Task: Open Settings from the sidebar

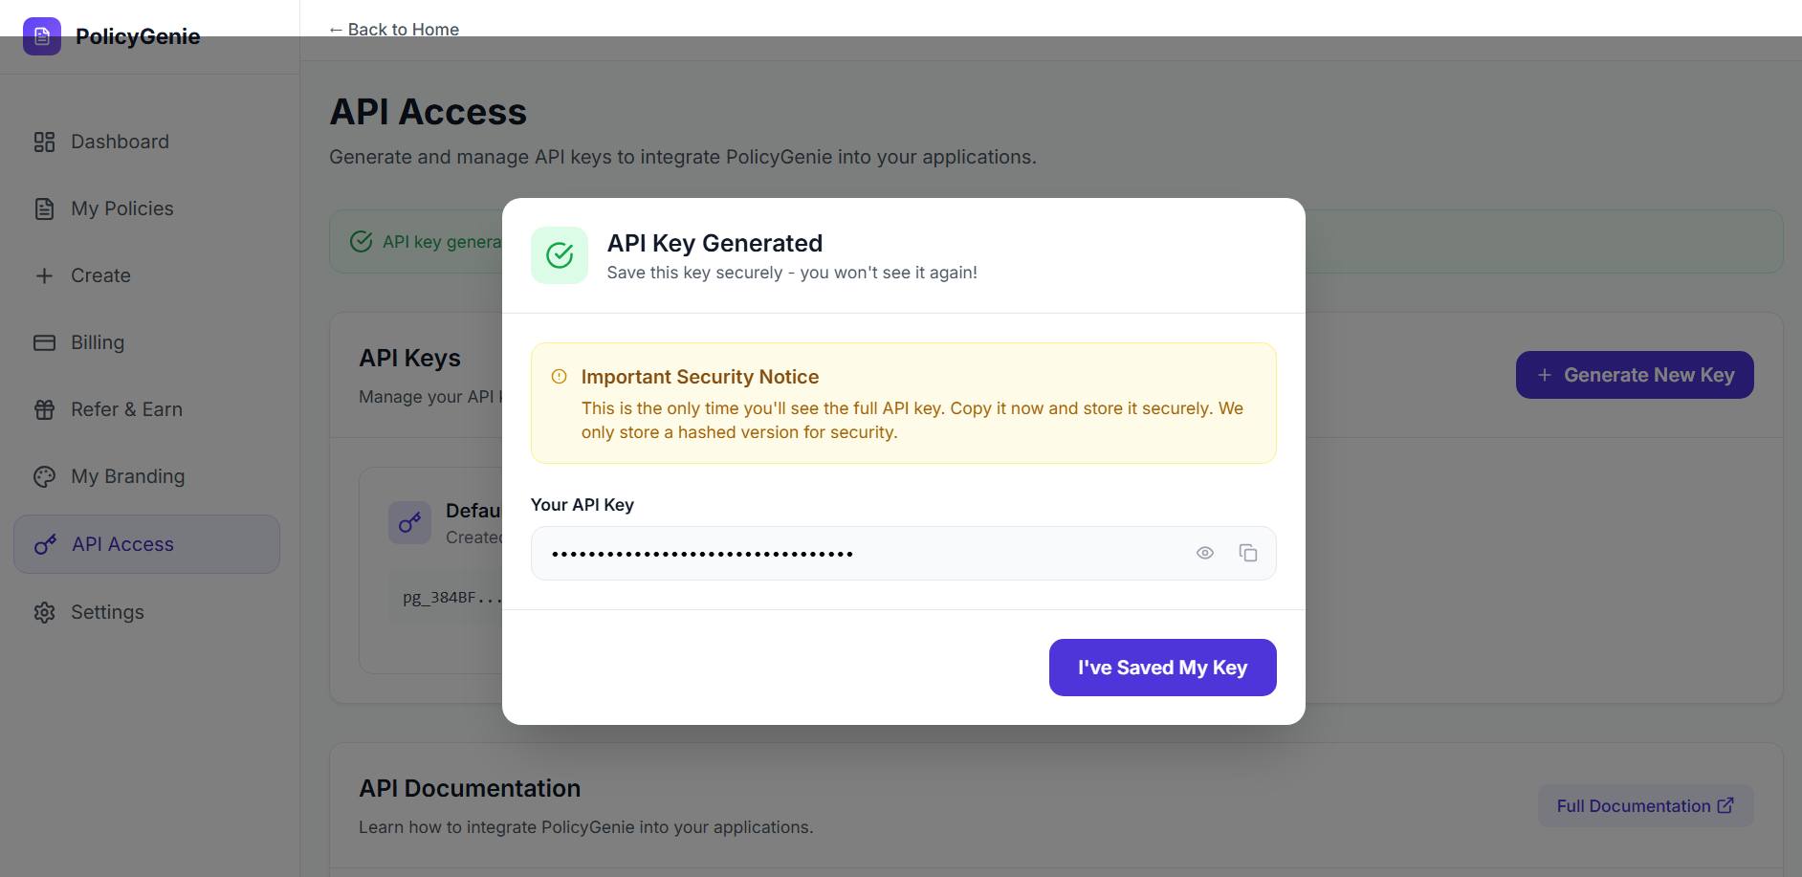Action: pyautogui.click(x=107, y=612)
